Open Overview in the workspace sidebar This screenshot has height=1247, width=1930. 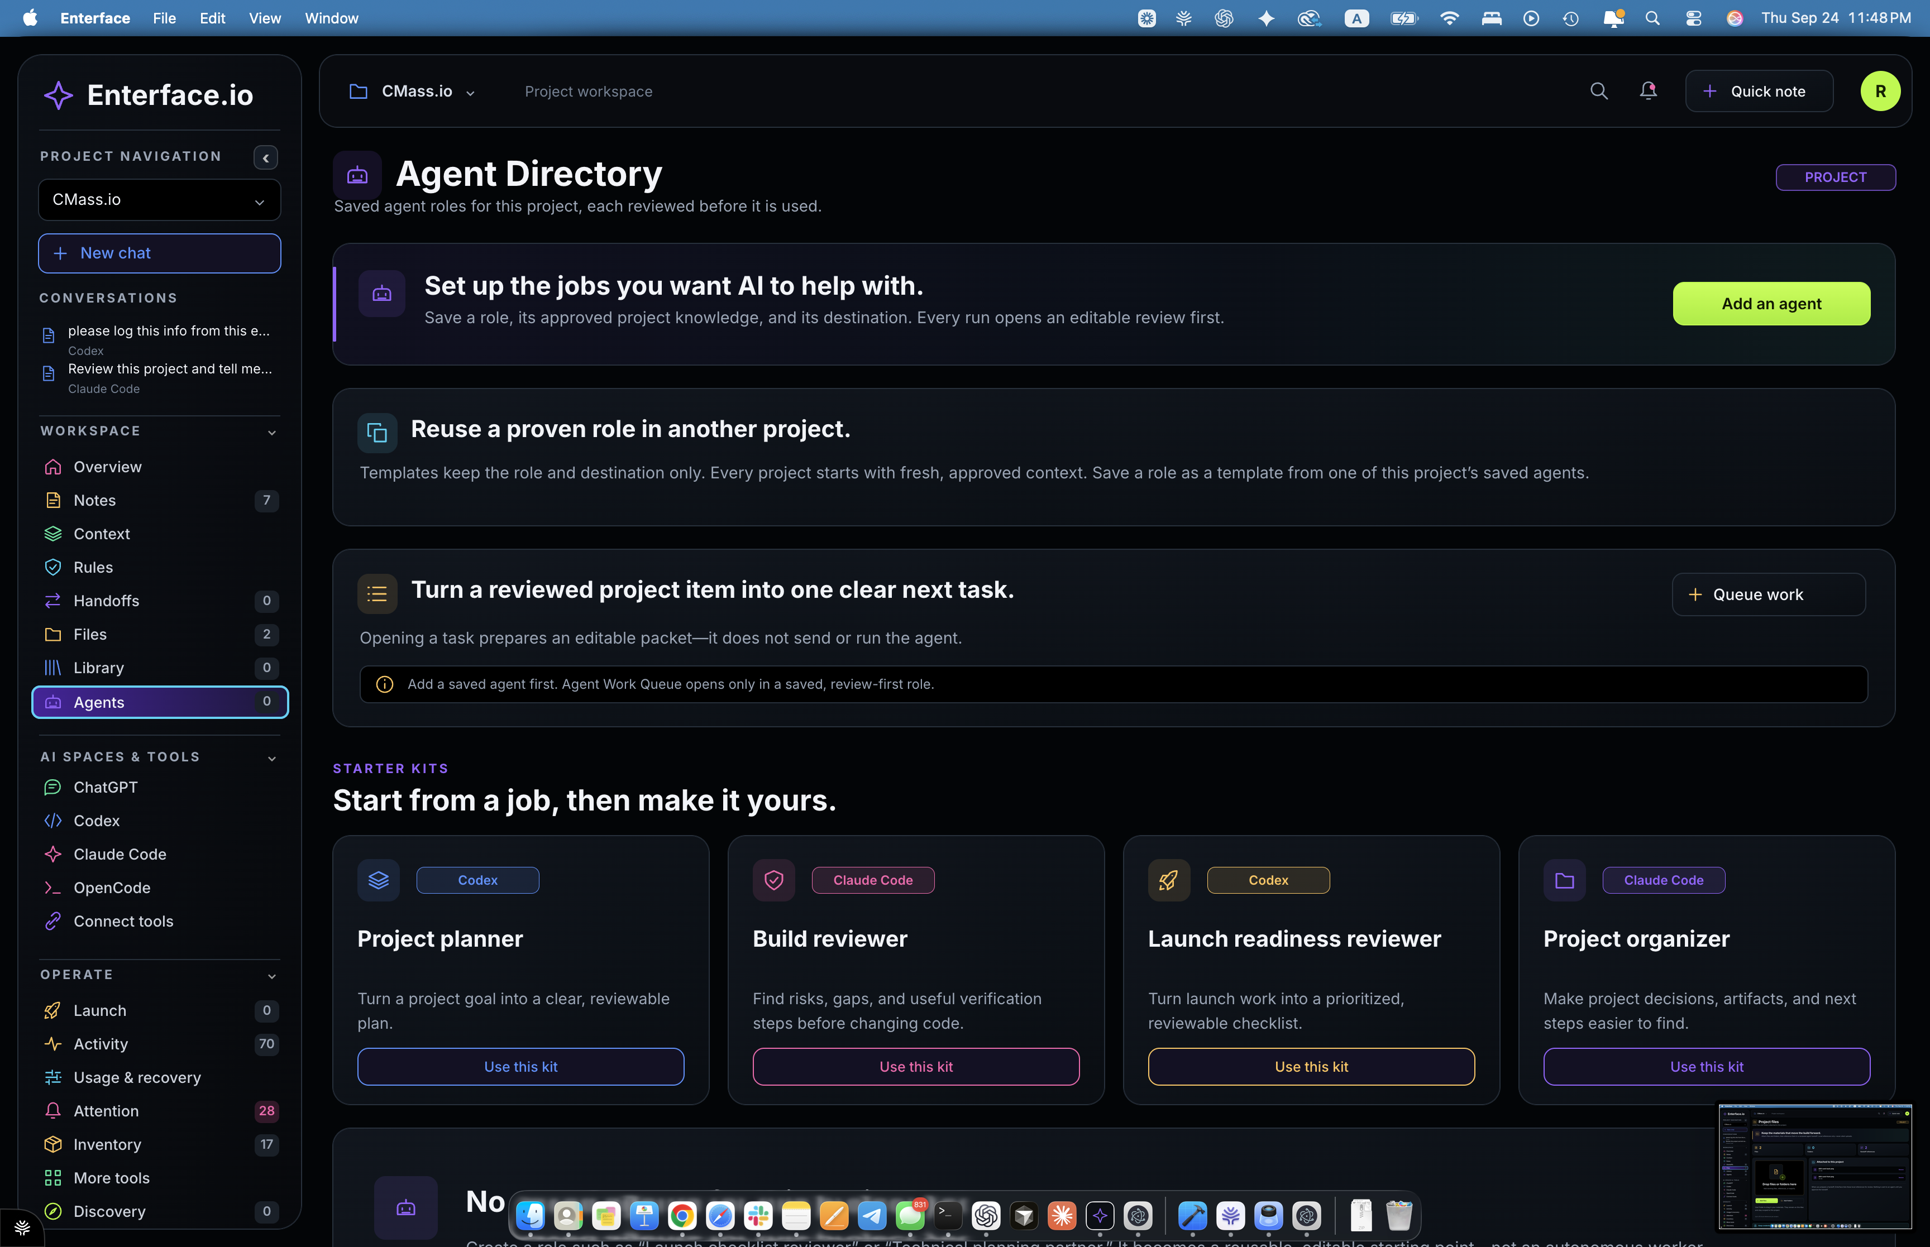(159, 467)
